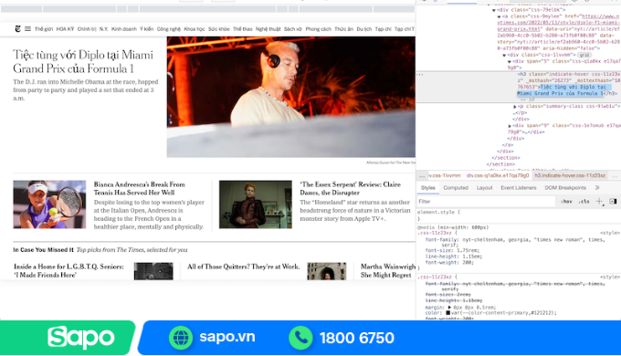The width and height of the screenshot is (621, 356).
Task: Select breadcrumb v.css-1lvvmm
Action: (x=445, y=175)
